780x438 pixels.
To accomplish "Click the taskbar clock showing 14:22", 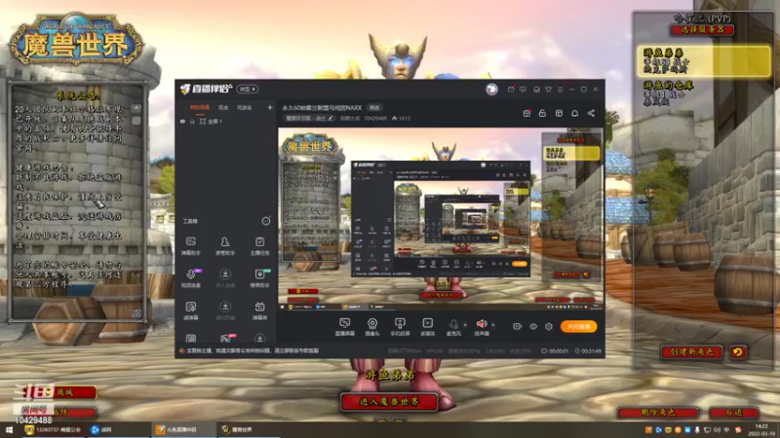I will 761,429.
